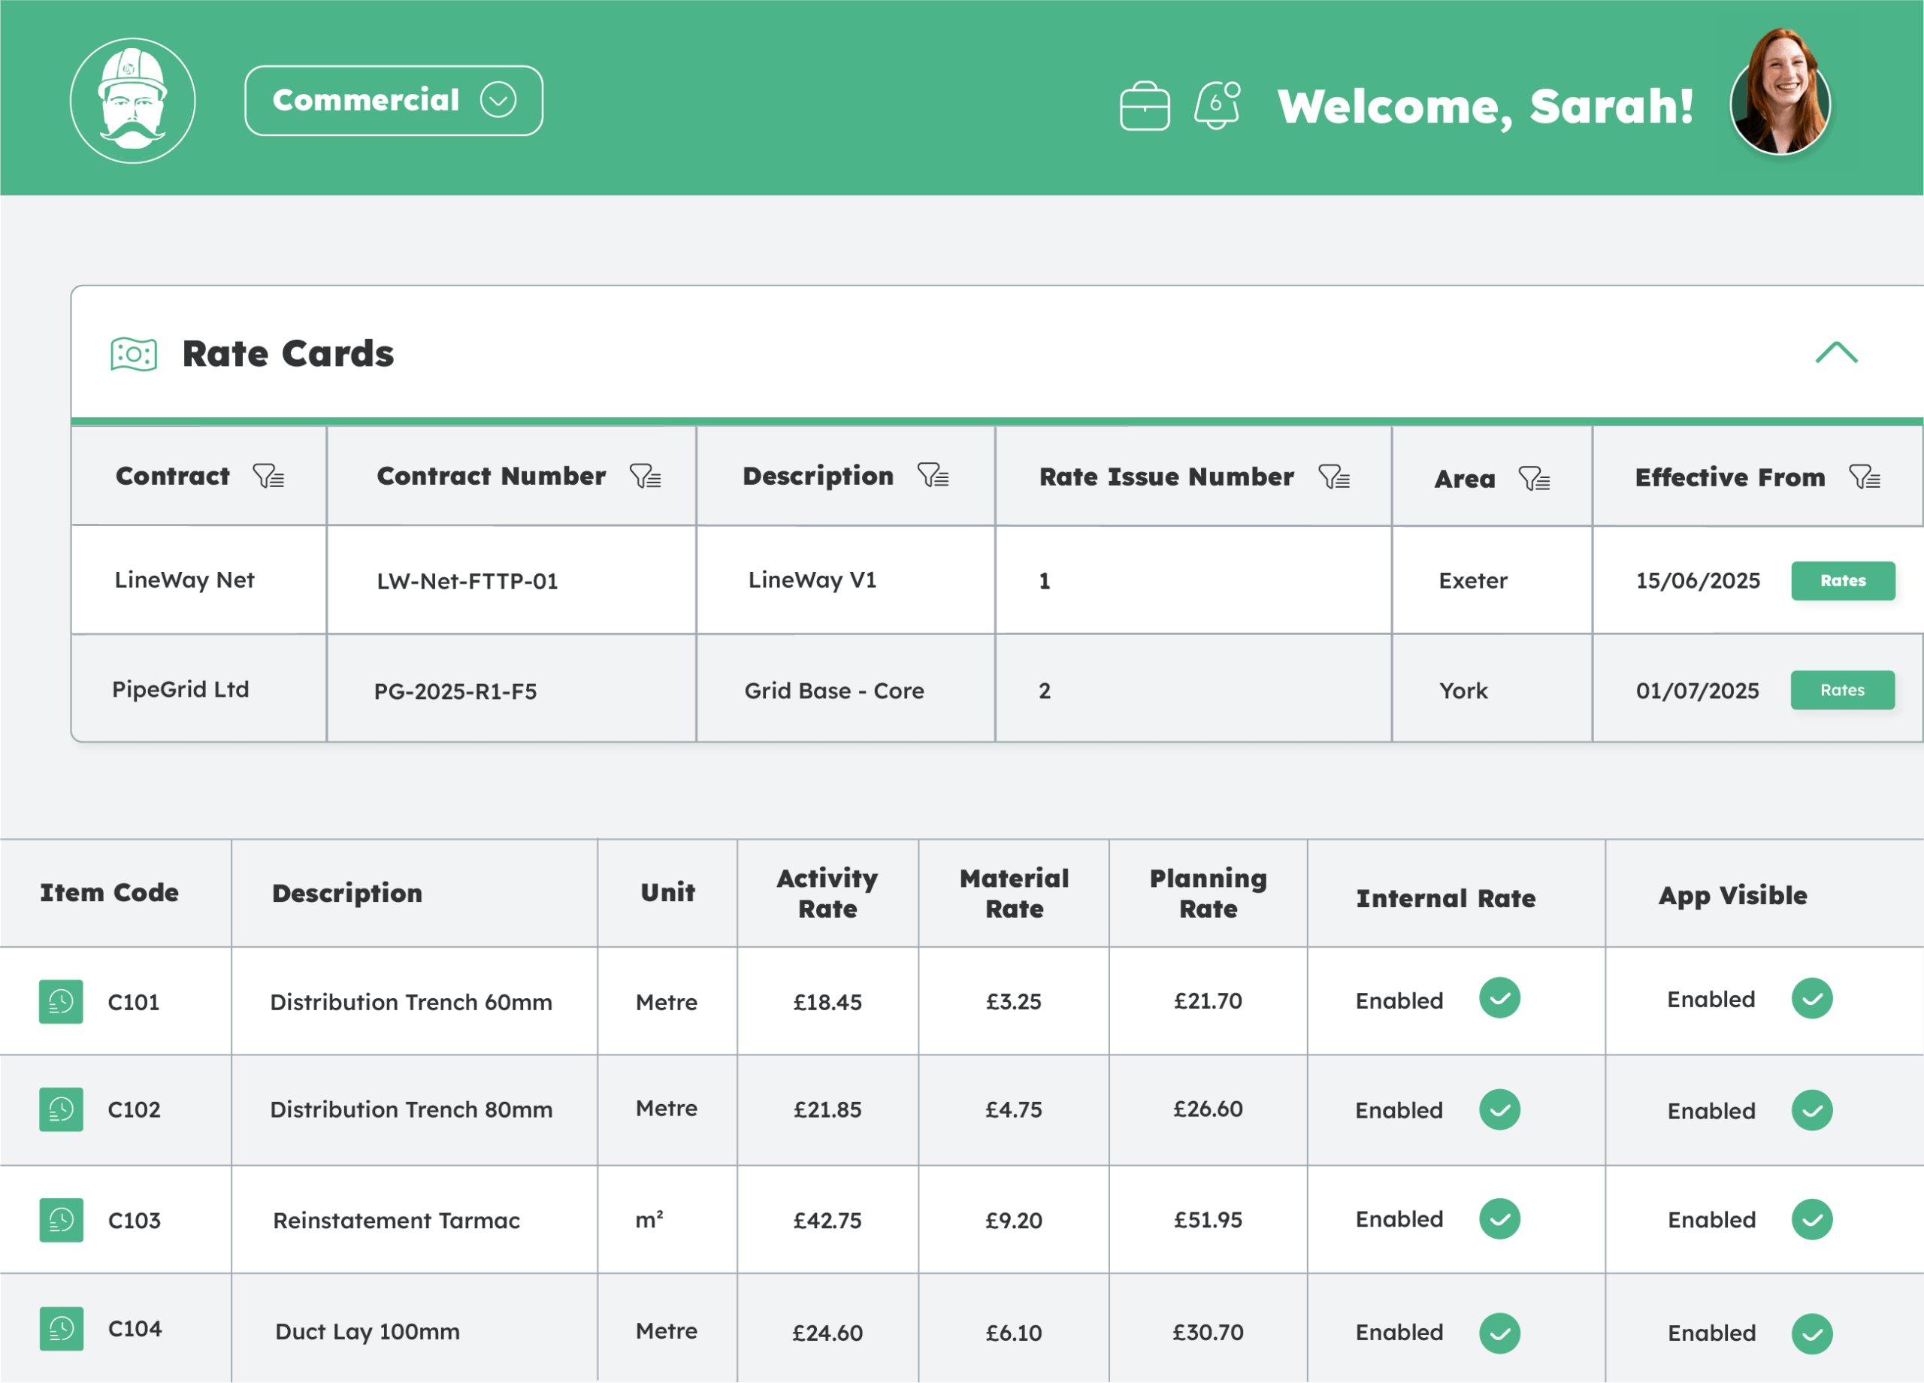Select the LW-Net-FTTP-01 contract number cell

pos(512,580)
